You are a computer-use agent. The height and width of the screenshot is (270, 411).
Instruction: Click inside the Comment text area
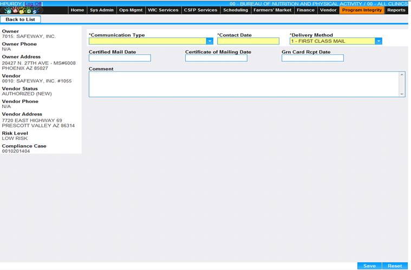[244, 84]
